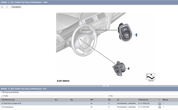Image resolution: width=178 pixels, height=110 pixels.
Task: Click the Notstartspule coil illustration
Action: (119, 69)
